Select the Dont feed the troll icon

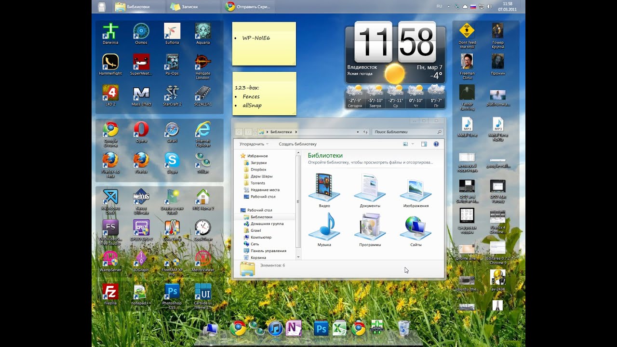pyautogui.click(x=467, y=36)
